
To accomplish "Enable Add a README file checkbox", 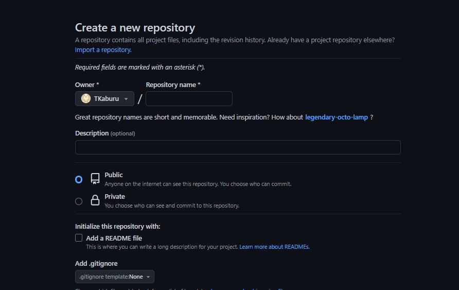I will 79,238.
